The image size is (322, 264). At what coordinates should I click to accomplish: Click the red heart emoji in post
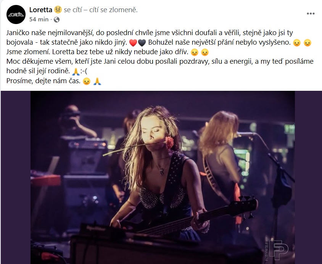pyautogui.click(x=133, y=42)
